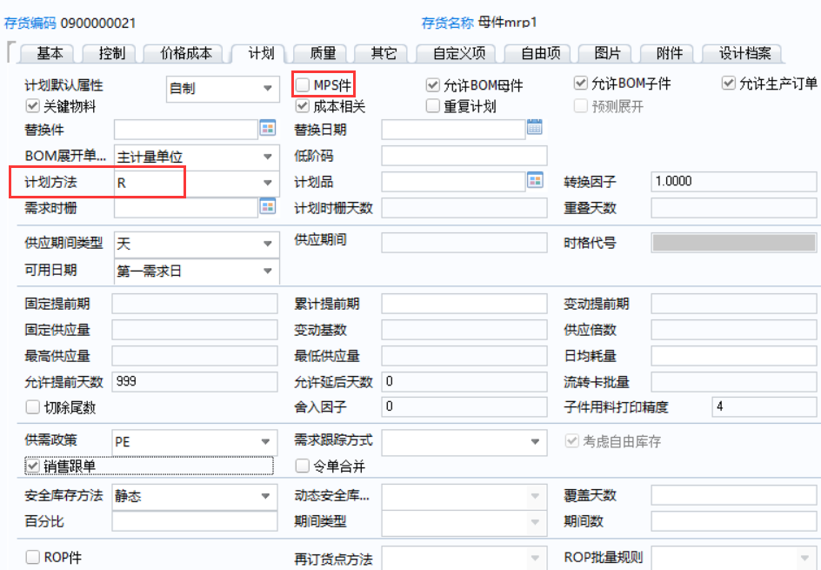Click the 需求时栅 lookup icon
This screenshot has width=821, height=570.
(267, 207)
